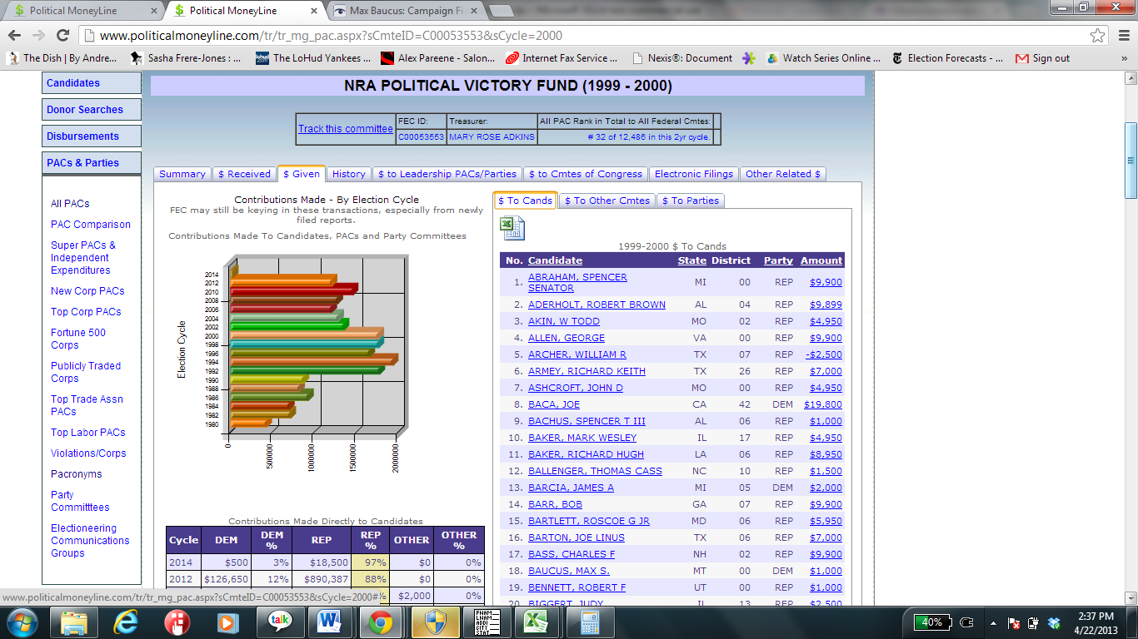Sort table by Party column header

pyautogui.click(x=778, y=260)
